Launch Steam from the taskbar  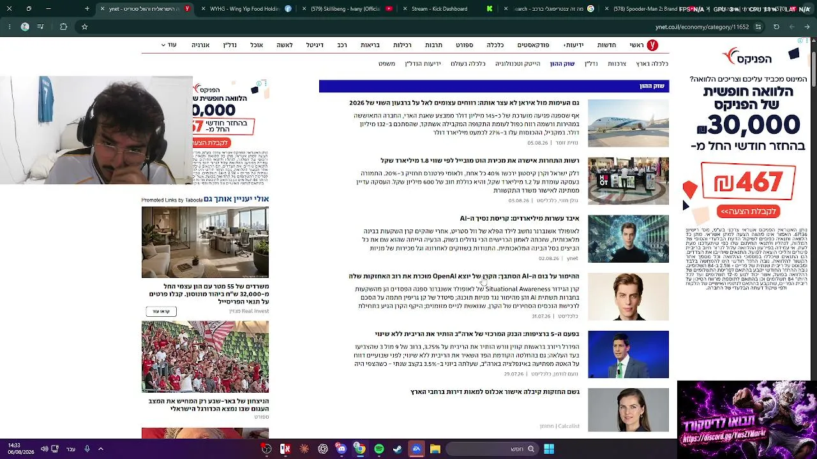pos(397,449)
